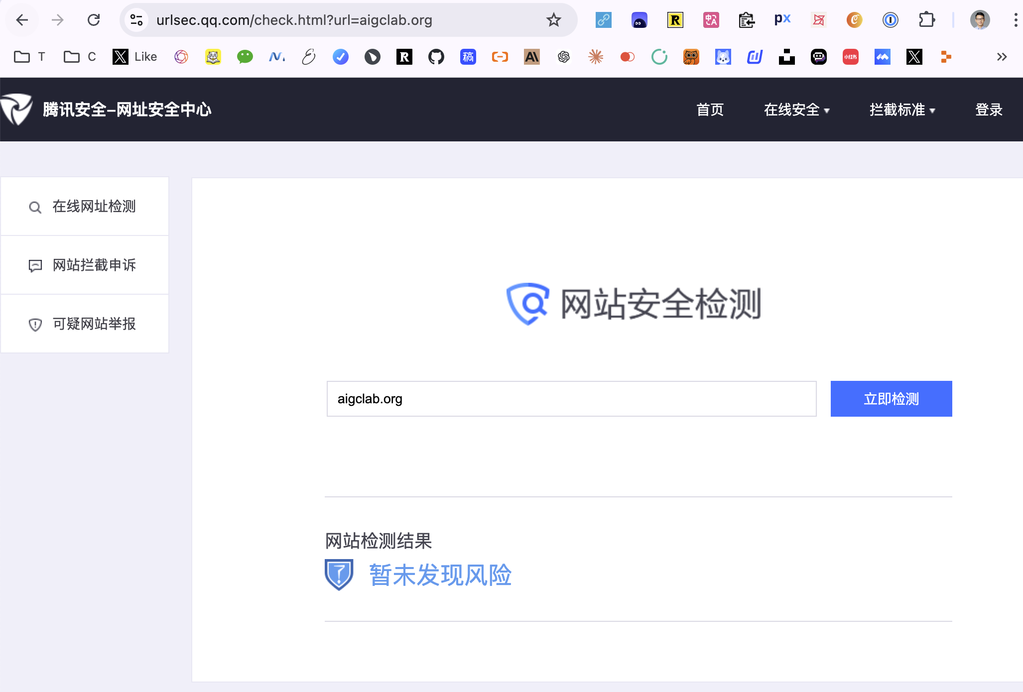Open site information via the tune icon
This screenshot has width=1023, height=692.
pos(136,20)
